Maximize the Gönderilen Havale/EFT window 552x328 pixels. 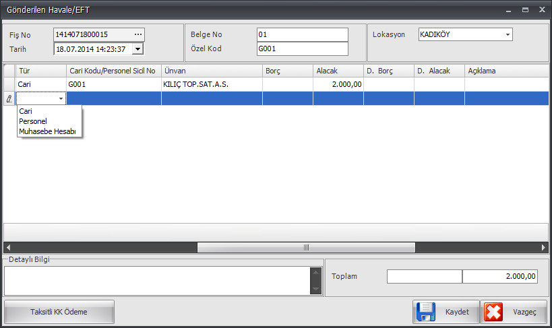tap(525, 10)
